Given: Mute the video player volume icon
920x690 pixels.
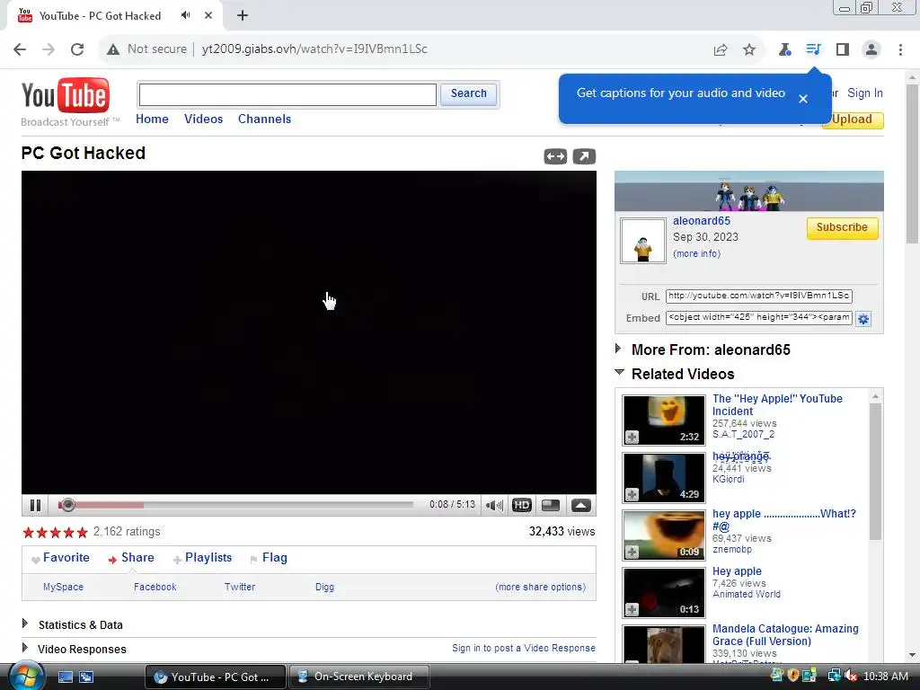Looking at the screenshot, I should [495, 505].
